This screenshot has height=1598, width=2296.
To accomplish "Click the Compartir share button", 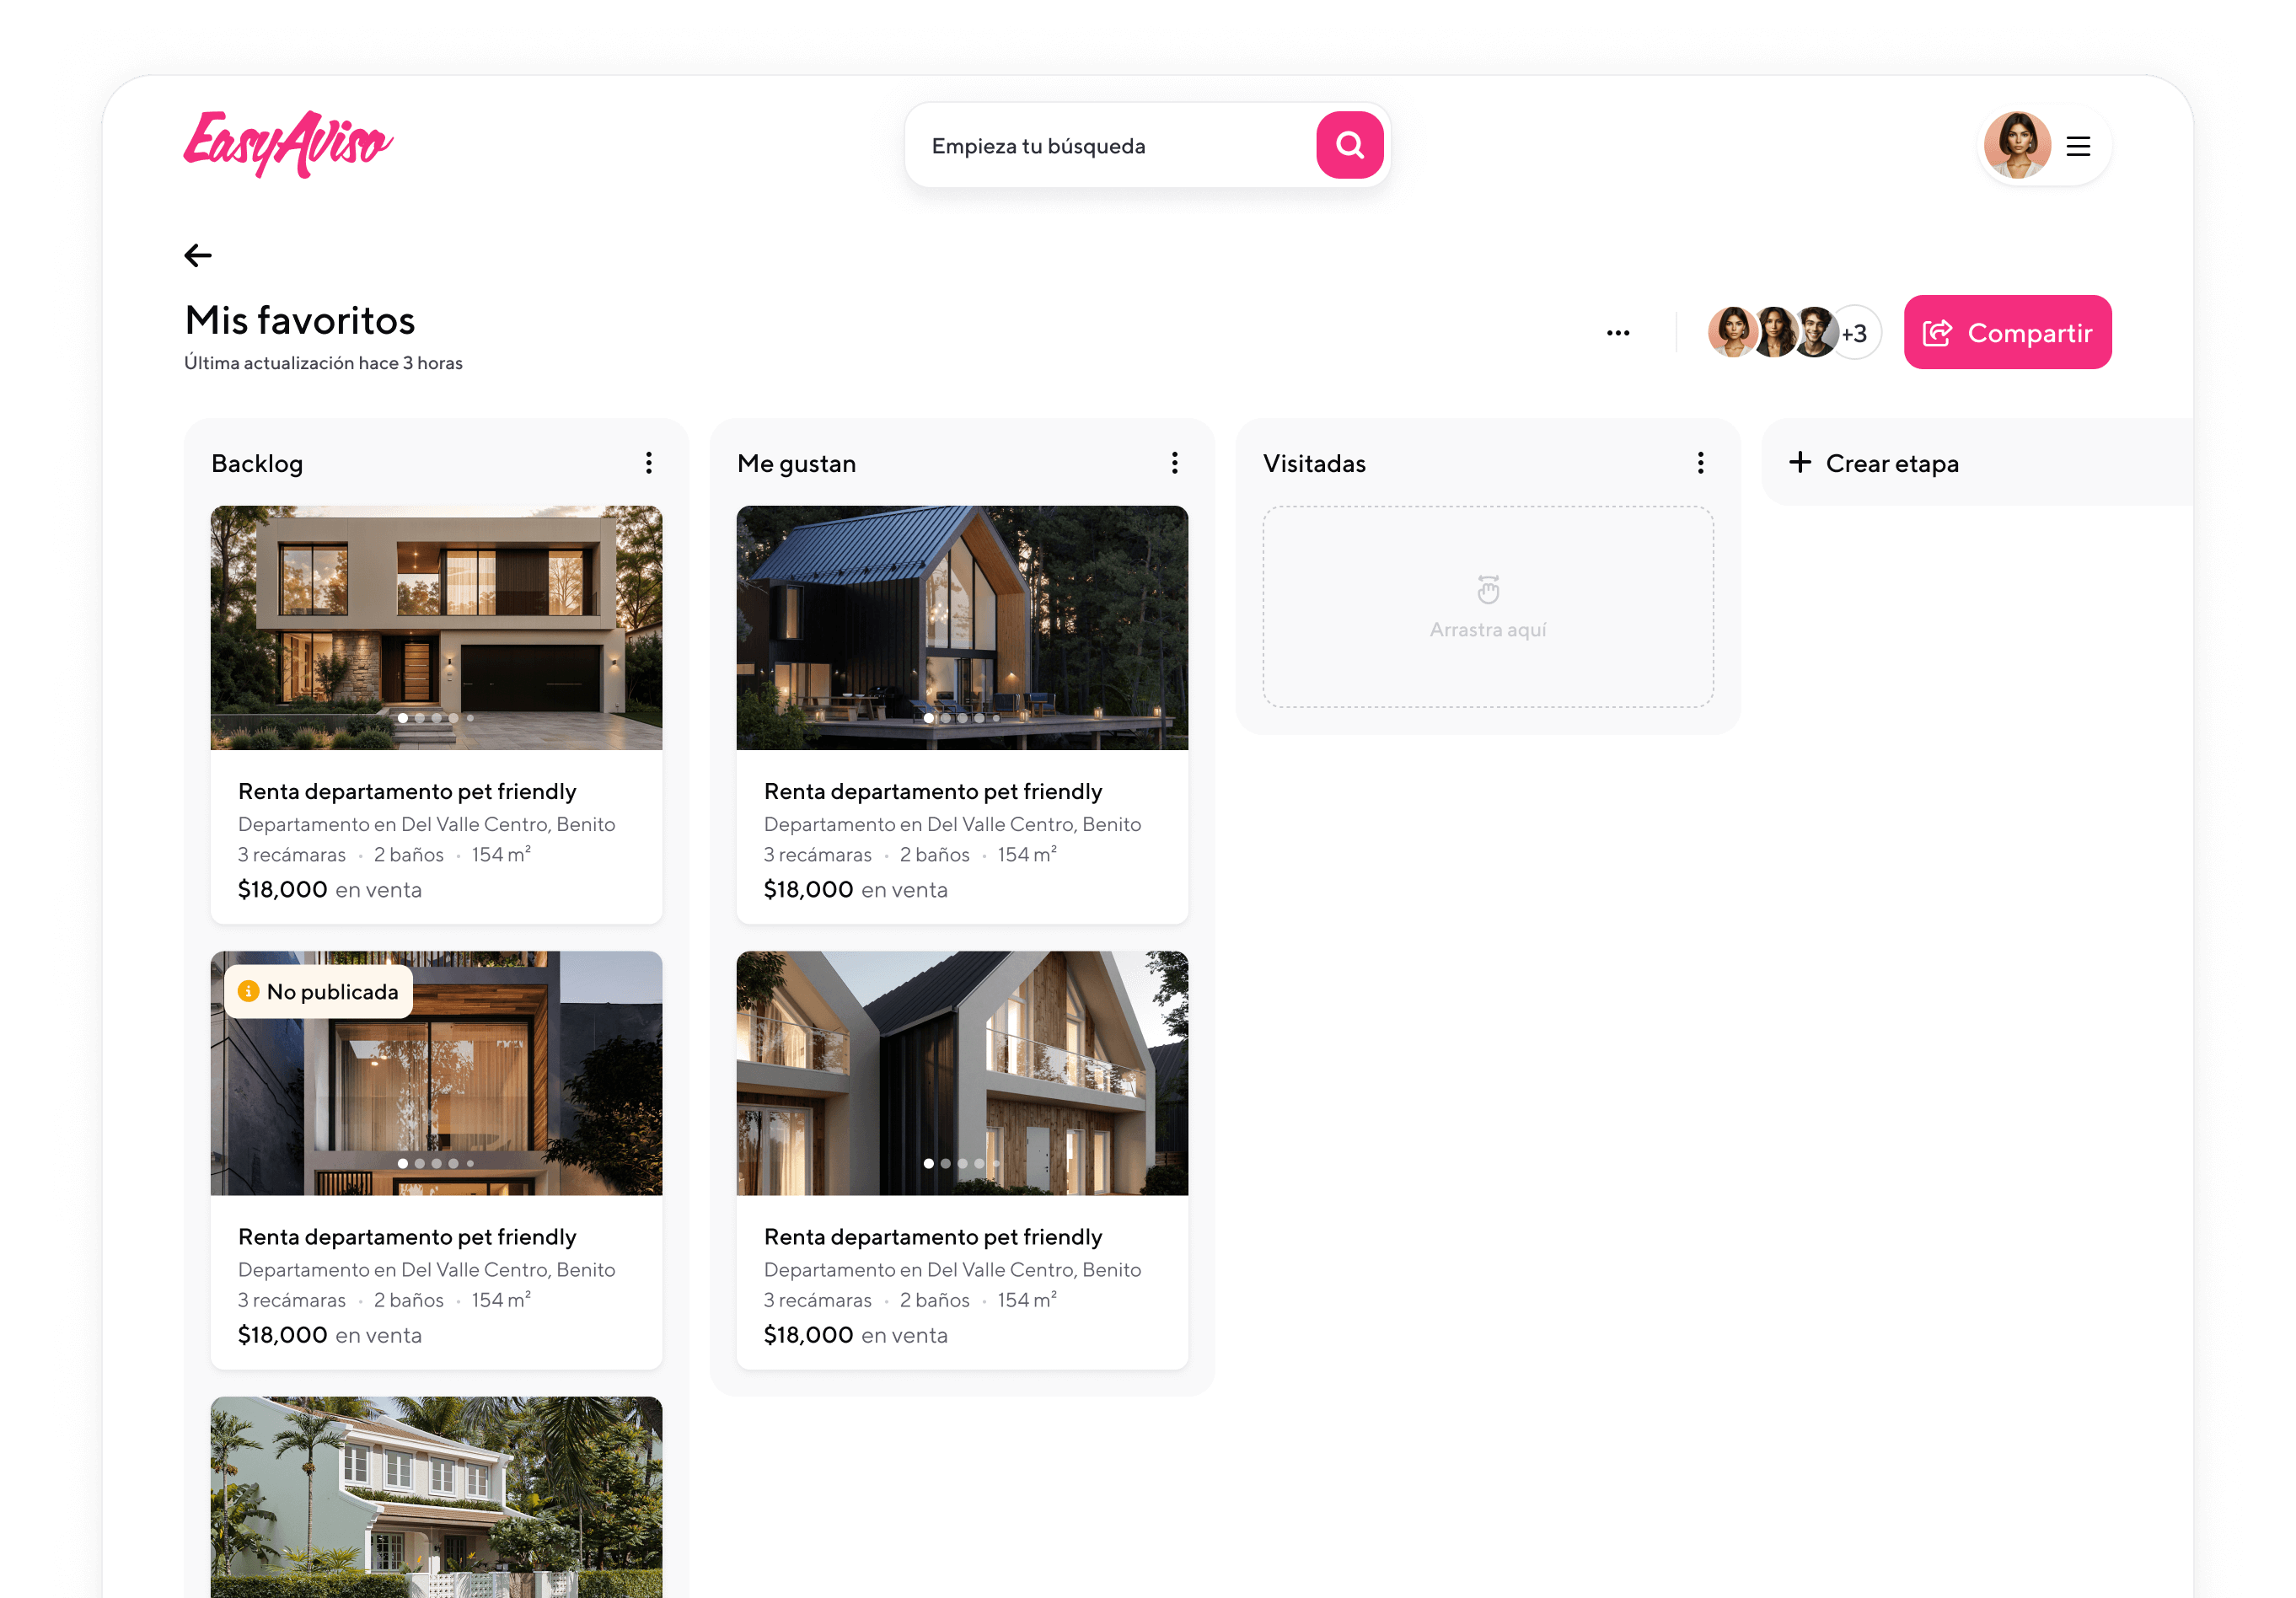I will tap(2006, 332).
